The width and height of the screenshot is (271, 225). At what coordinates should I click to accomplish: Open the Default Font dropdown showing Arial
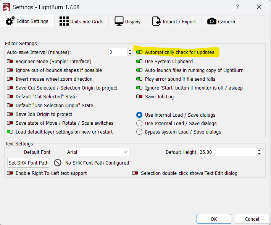(97, 152)
